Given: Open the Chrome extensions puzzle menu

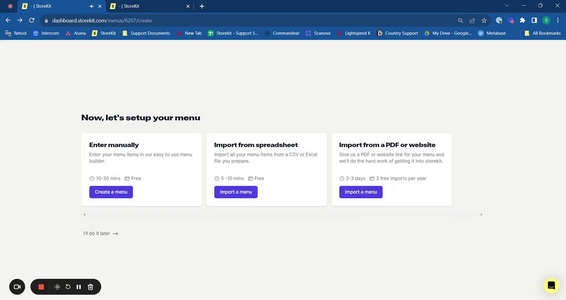Looking at the screenshot, I should coord(522,20).
